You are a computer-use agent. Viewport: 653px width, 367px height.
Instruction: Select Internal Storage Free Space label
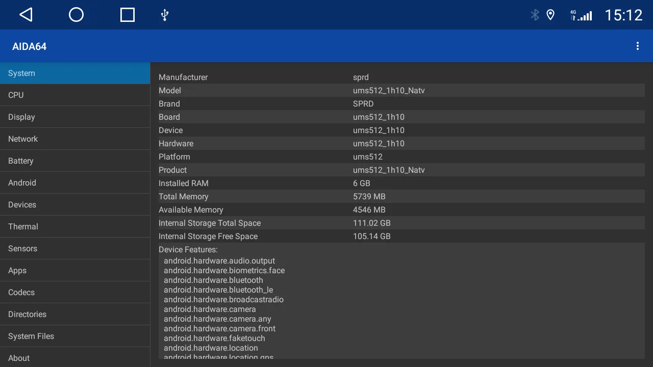tap(208, 237)
